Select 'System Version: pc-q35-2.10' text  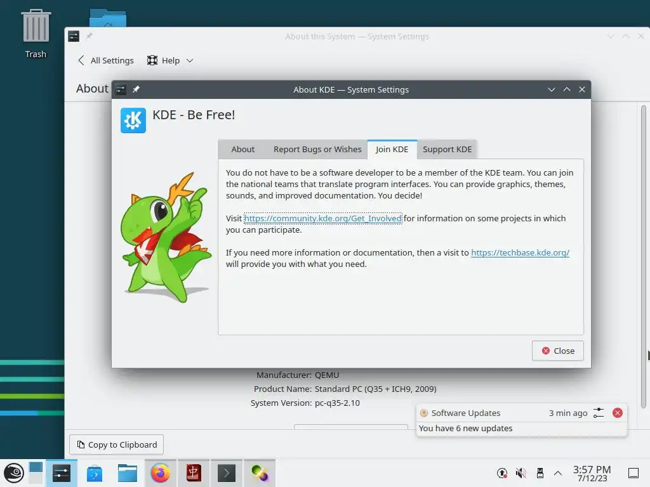305,403
